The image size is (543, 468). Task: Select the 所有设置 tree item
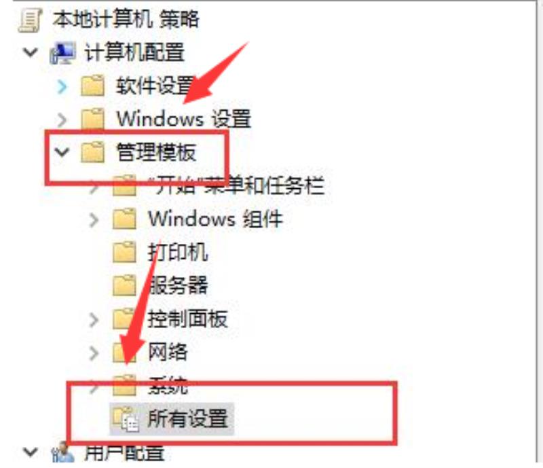(x=187, y=418)
